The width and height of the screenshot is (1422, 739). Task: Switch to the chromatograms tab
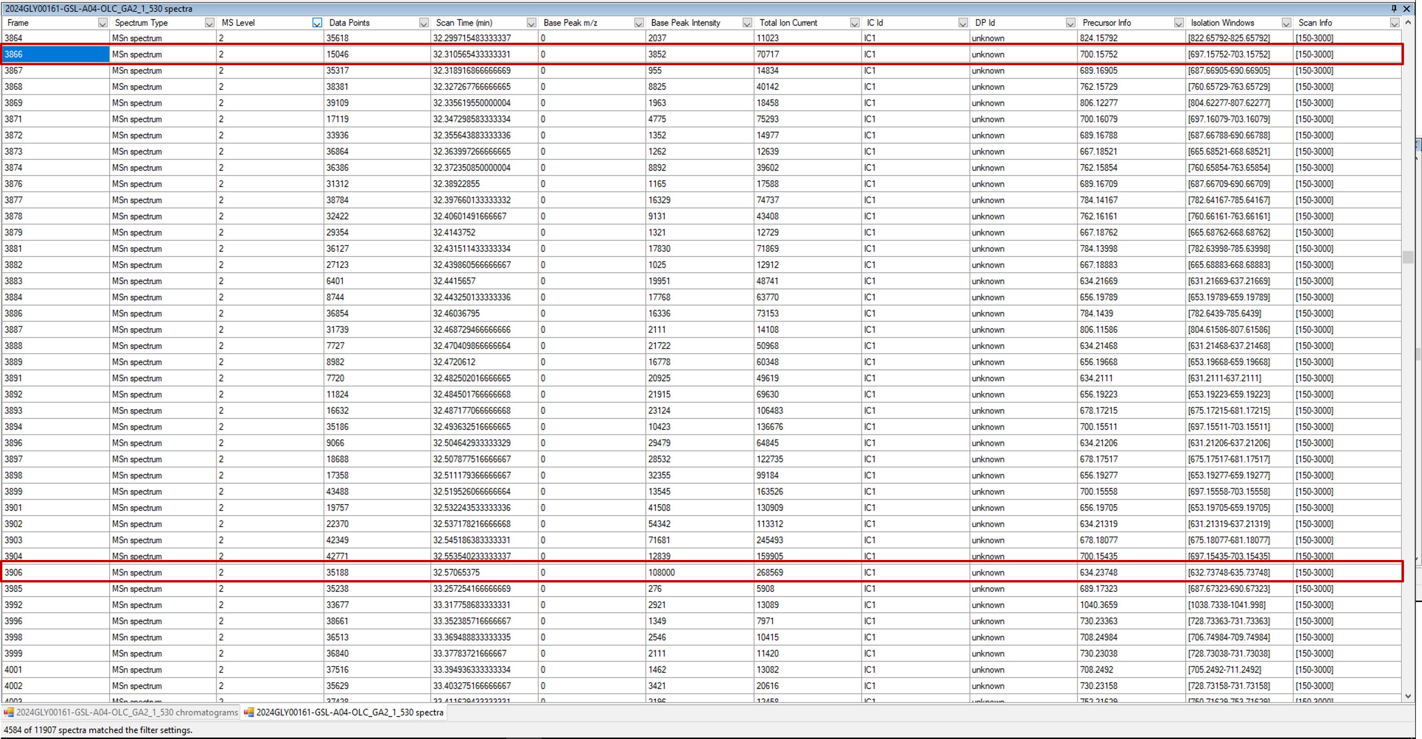click(127, 712)
